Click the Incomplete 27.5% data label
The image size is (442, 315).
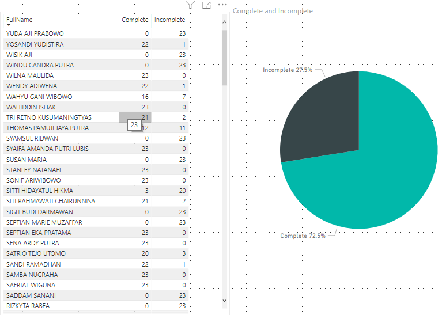[288, 70]
